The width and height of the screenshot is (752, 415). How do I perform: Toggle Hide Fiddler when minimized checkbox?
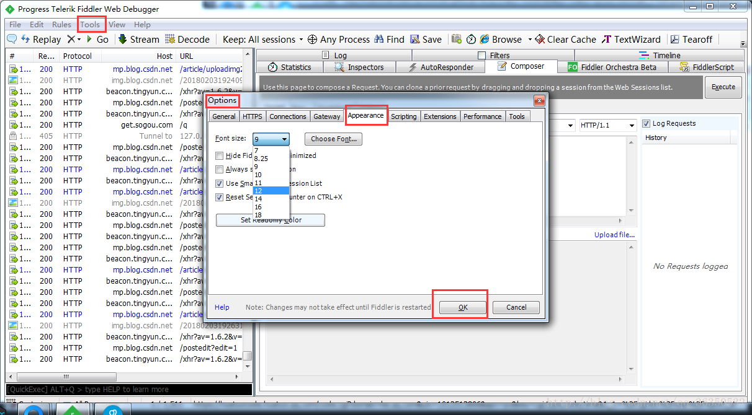219,155
